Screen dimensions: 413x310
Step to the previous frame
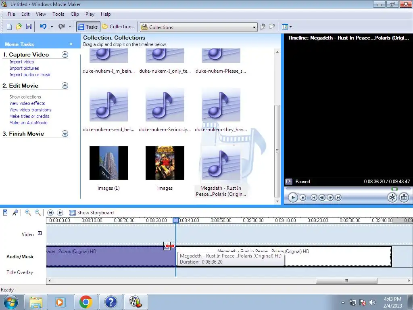click(322, 197)
